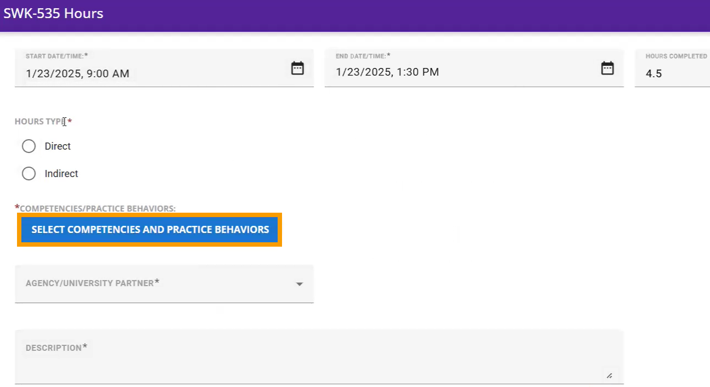The height and width of the screenshot is (387, 710).
Task: Open calendar picker for End Date/Time
Action: tap(607, 69)
